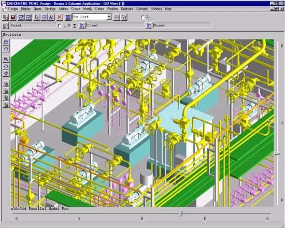The width and height of the screenshot is (285, 228).
Task: Select the zoom magnifier tool in left toolbar
Action: click(6, 59)
